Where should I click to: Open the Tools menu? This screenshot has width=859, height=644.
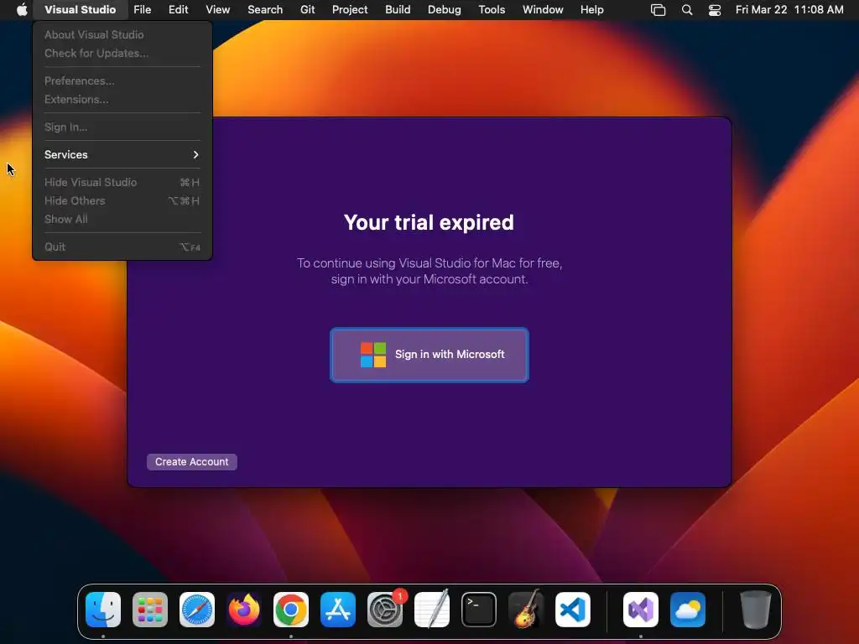click(x=492, y=9)
